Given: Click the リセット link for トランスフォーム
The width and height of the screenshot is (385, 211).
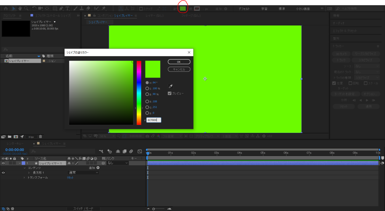Looking at the screenshot, I should coord(70,177).
